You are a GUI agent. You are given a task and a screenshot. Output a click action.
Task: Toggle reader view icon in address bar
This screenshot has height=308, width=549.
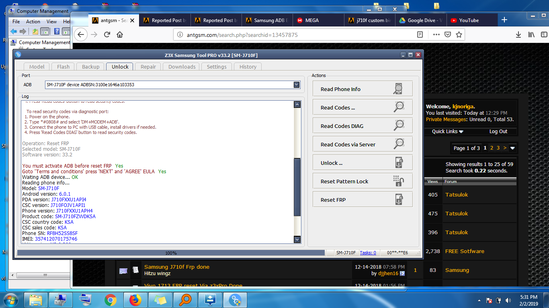point(420,35)
